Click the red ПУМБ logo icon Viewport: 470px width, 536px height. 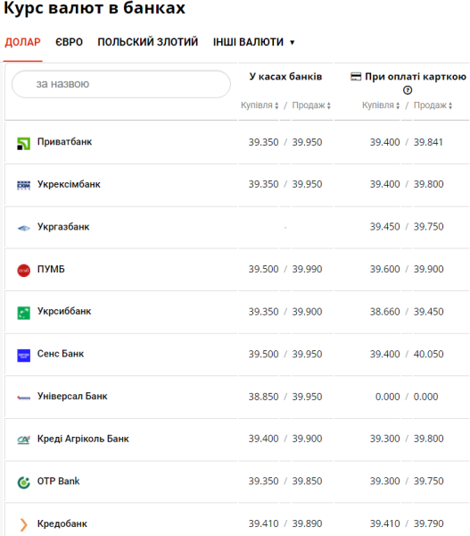pos(23,271)
